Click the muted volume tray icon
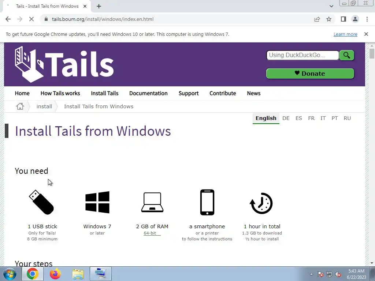This screenshot has height=281, width=375. point(338,274)
